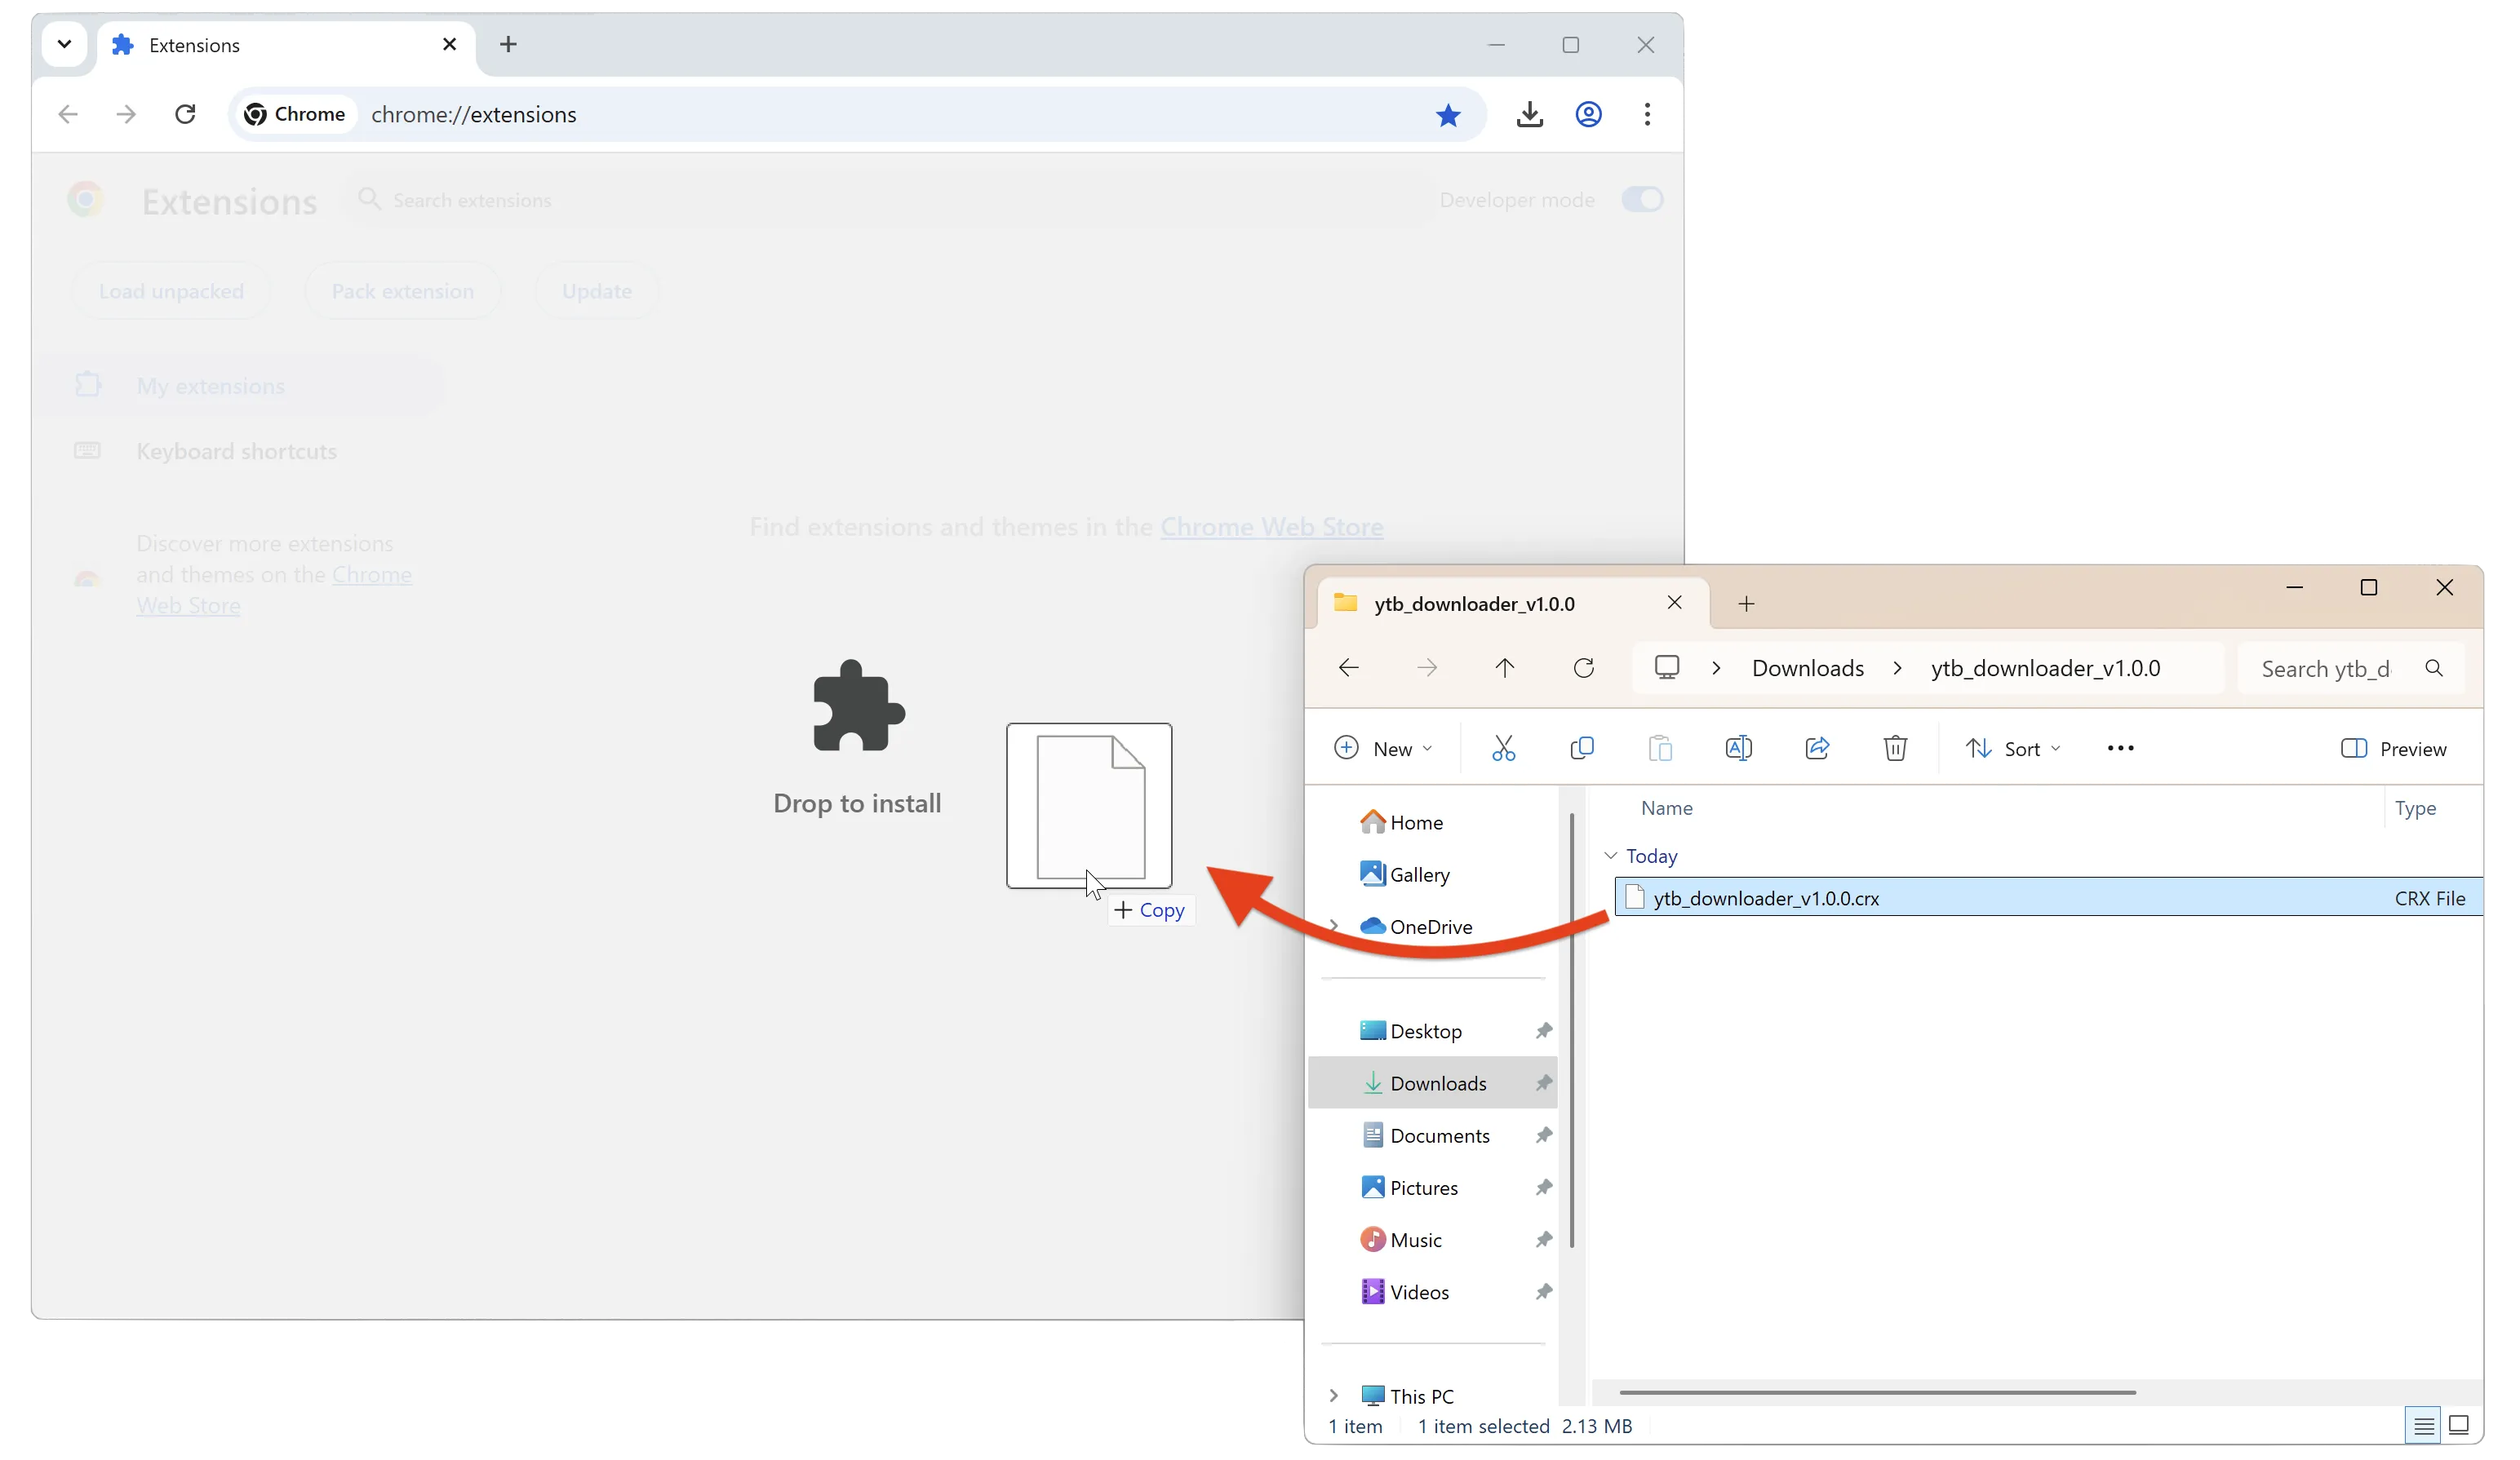Click the Load unpacked button
The image size is (2520, 1460).
171,291
